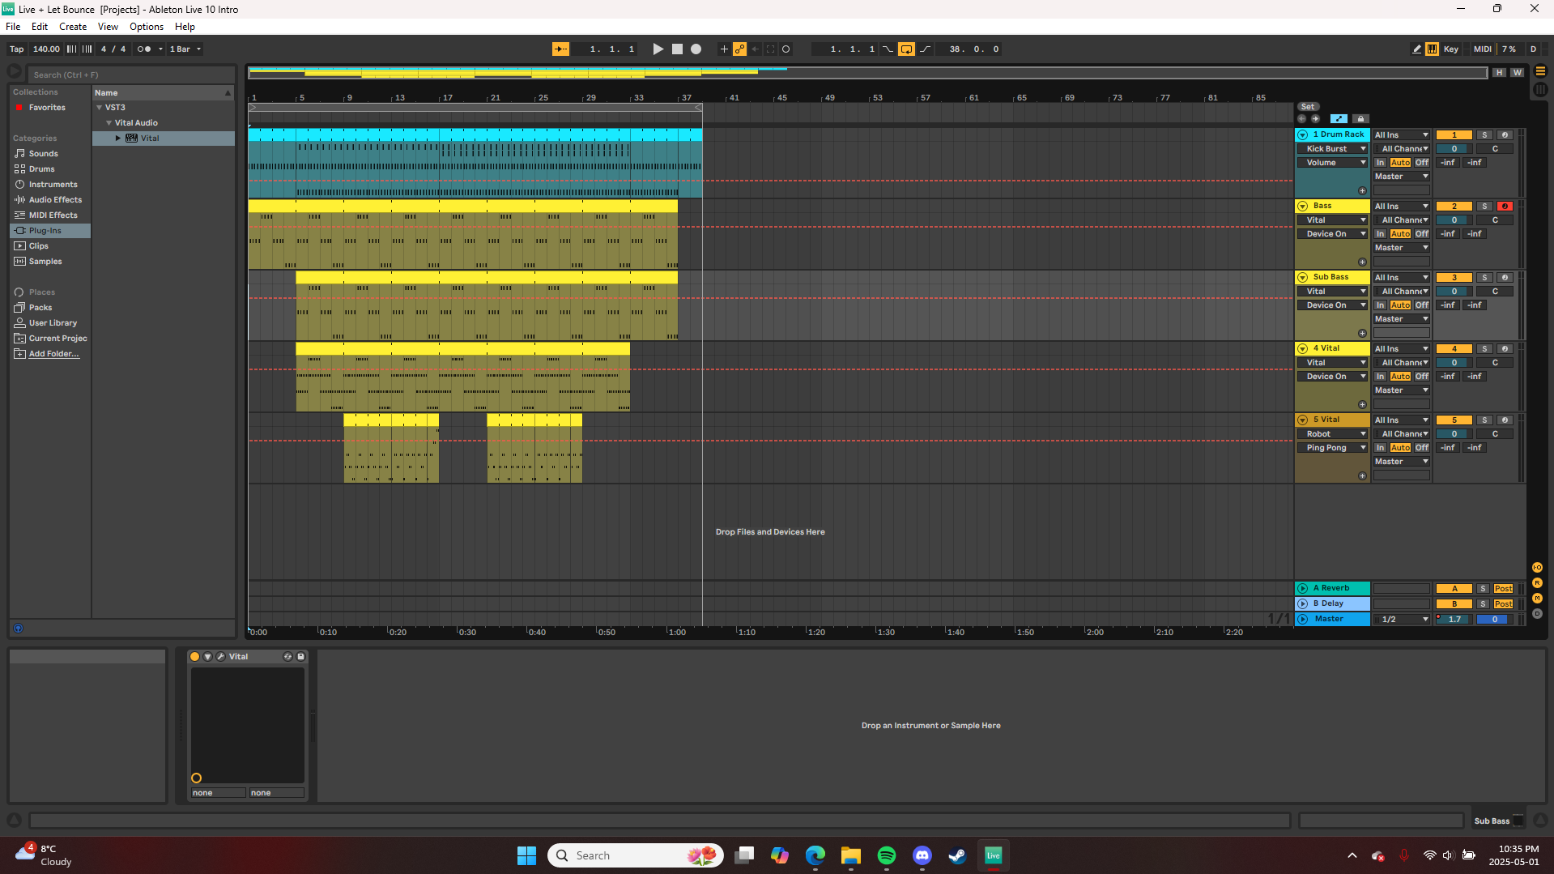
Task: Add automation lane on 4 Vital
Action: point(1362,405)
